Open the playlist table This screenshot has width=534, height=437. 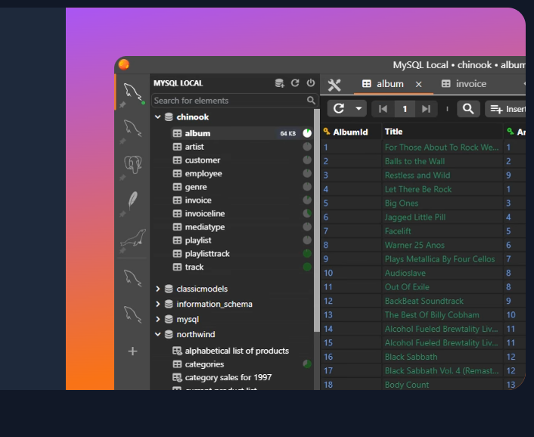[x=241, y=240]
